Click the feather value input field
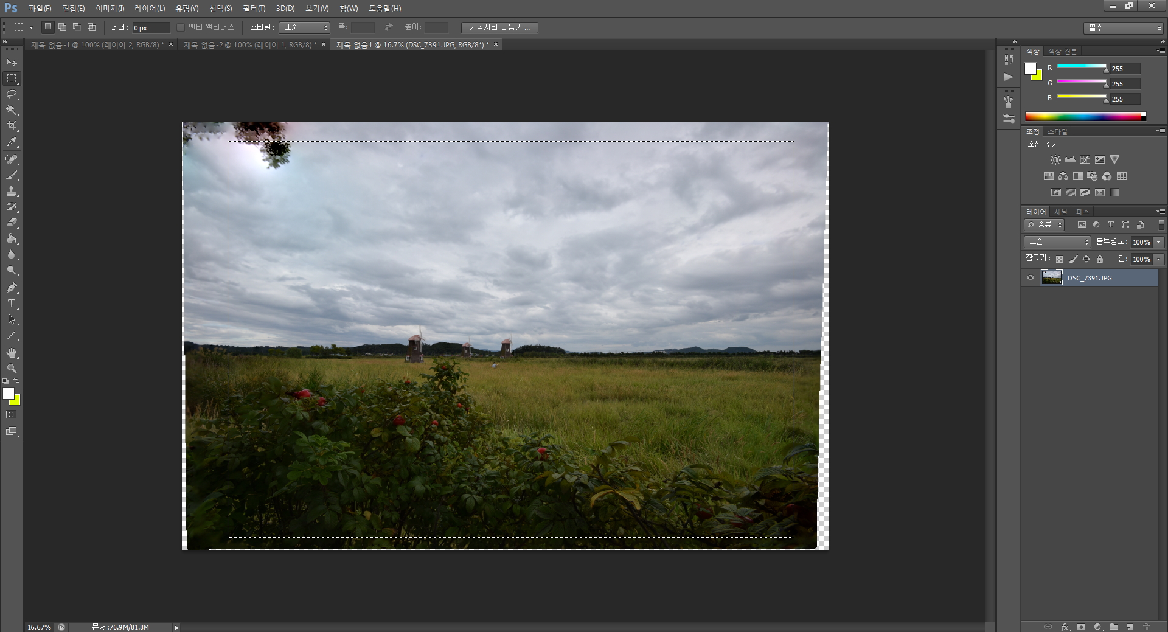This screenshot has width=1168, height=632. 150,28
